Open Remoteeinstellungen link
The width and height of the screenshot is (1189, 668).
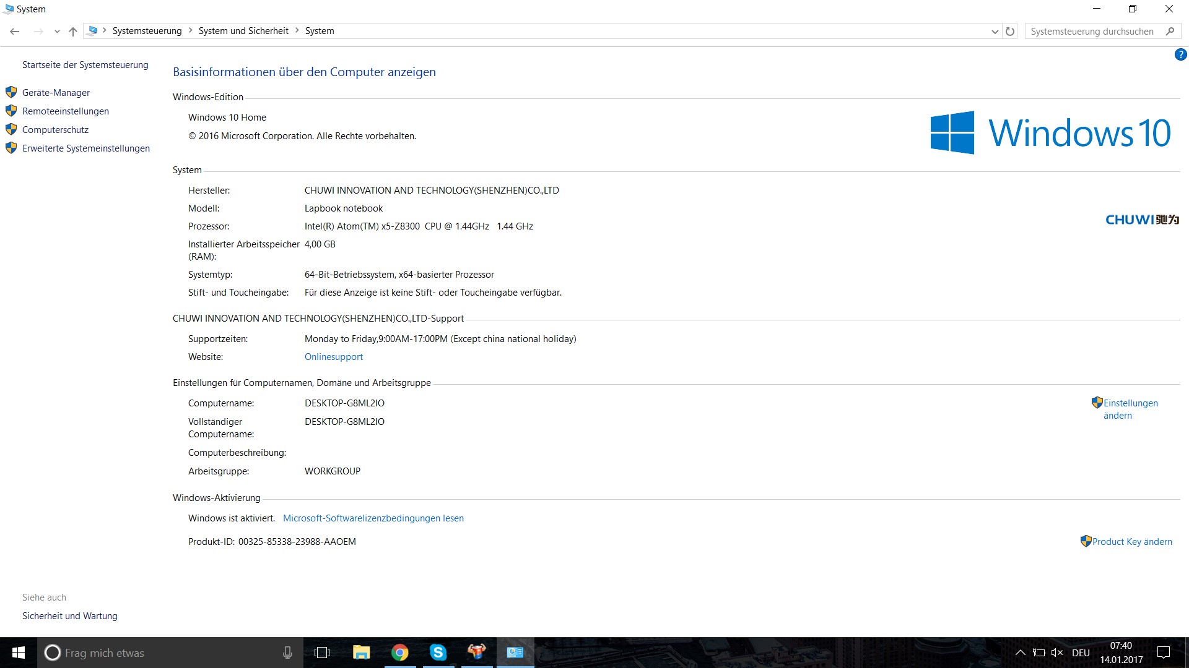pos(66,111)
